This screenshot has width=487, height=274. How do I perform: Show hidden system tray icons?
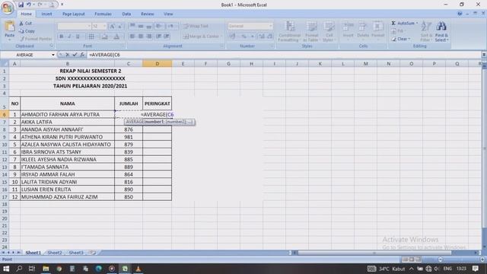point(411,269)
